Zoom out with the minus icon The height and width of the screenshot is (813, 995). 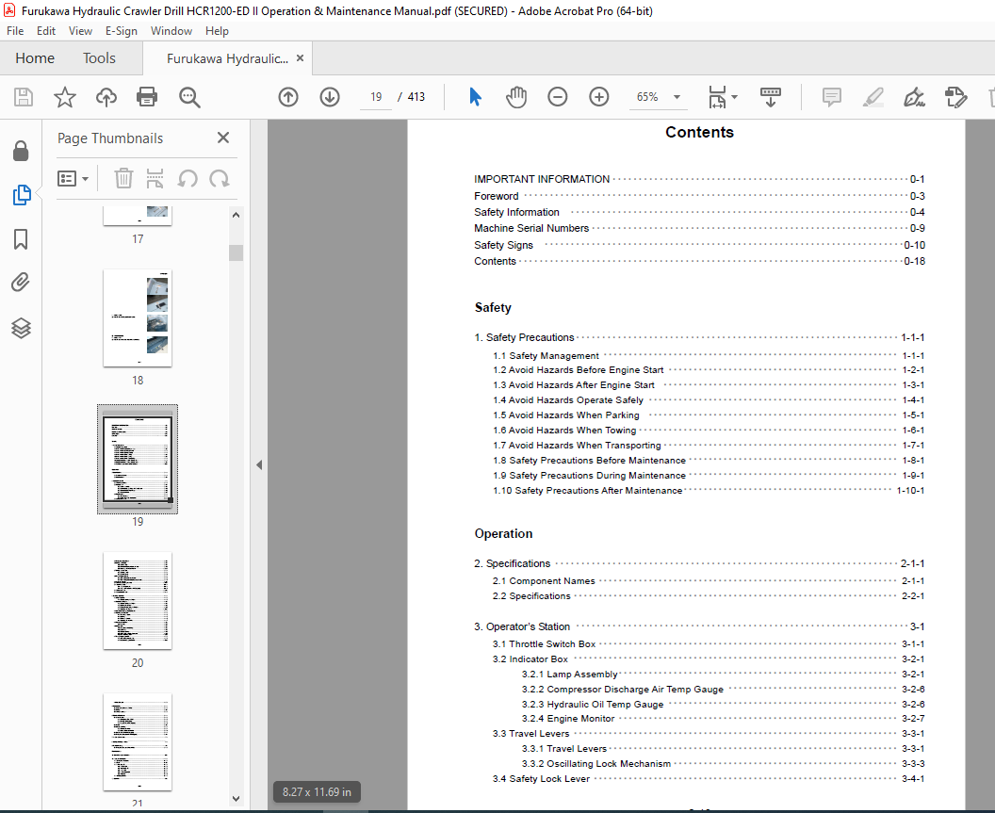pos(557,97)
